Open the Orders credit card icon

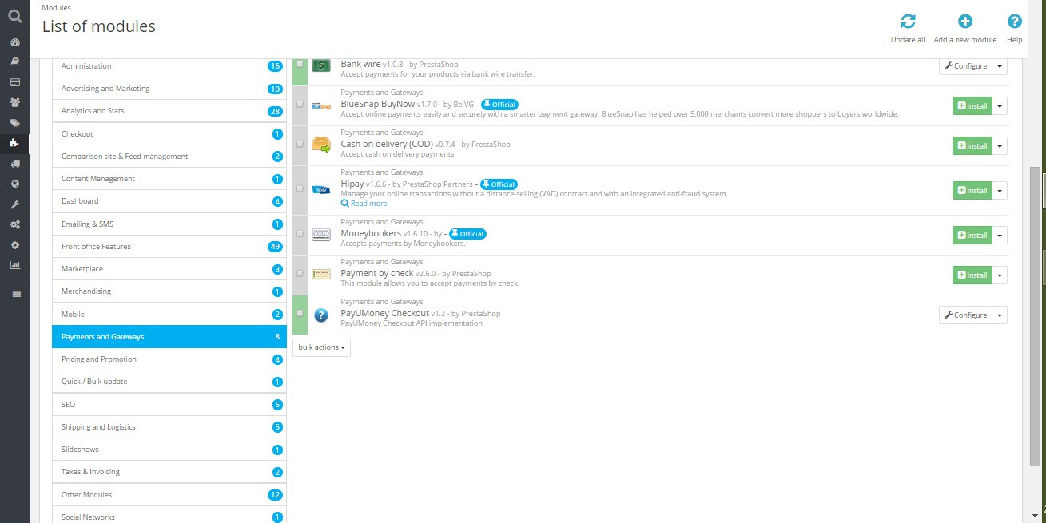[14, 82]
